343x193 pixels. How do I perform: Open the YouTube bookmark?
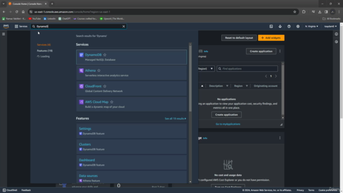pos(35,19)
